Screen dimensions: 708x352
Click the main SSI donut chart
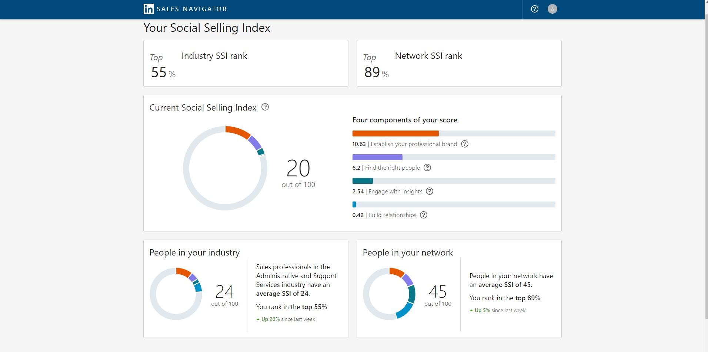(x=225, y=168)
